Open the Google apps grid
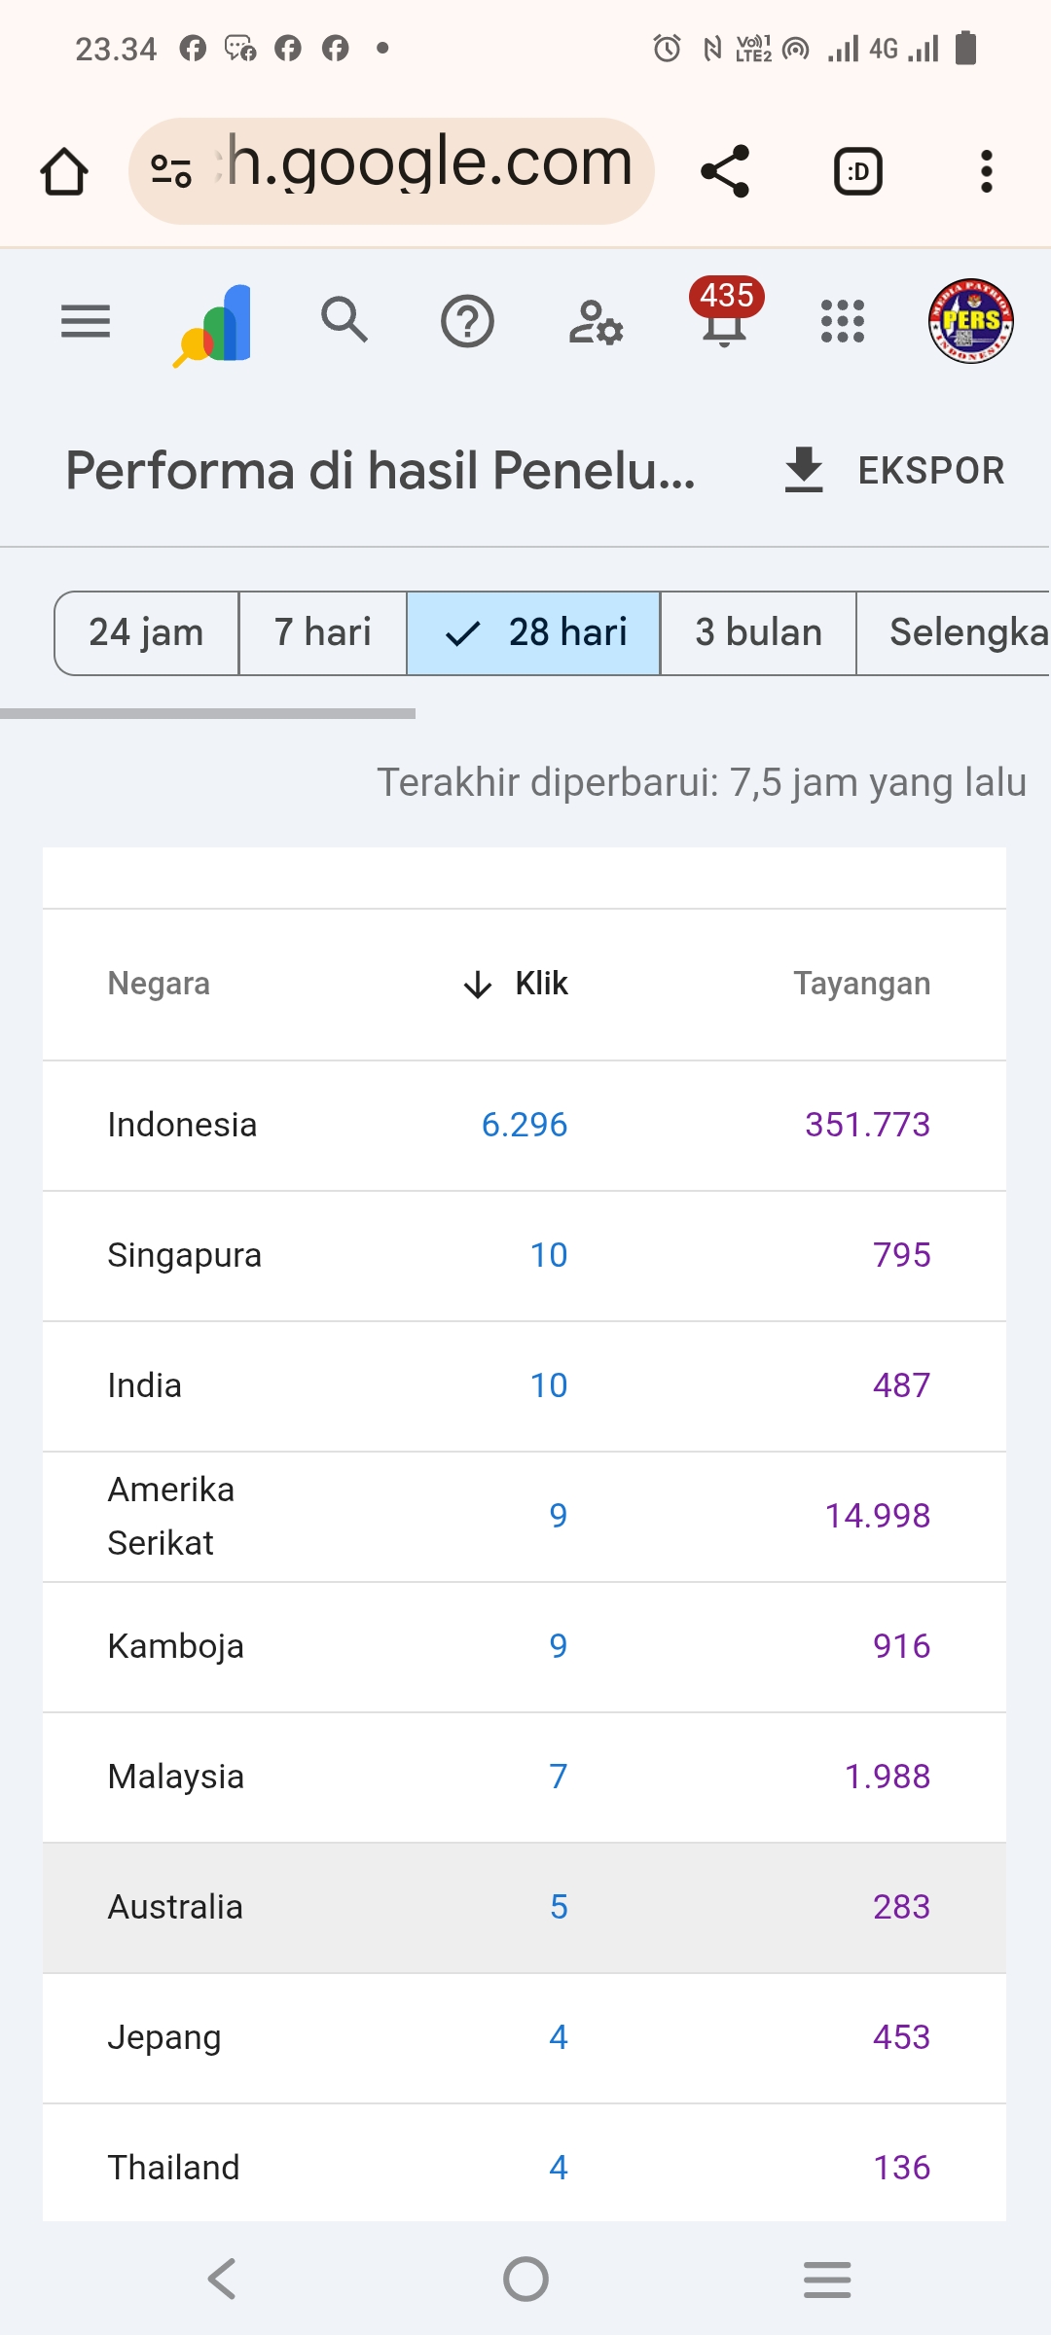The width and height of the screenshot is (1051, 2335). tap(843, 321)
